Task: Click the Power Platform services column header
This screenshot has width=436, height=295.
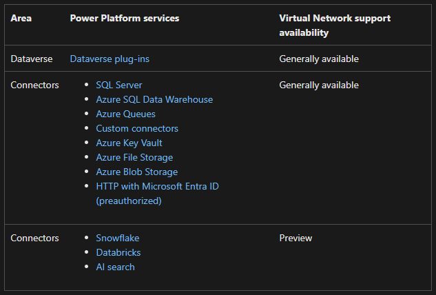Action: 125,18
